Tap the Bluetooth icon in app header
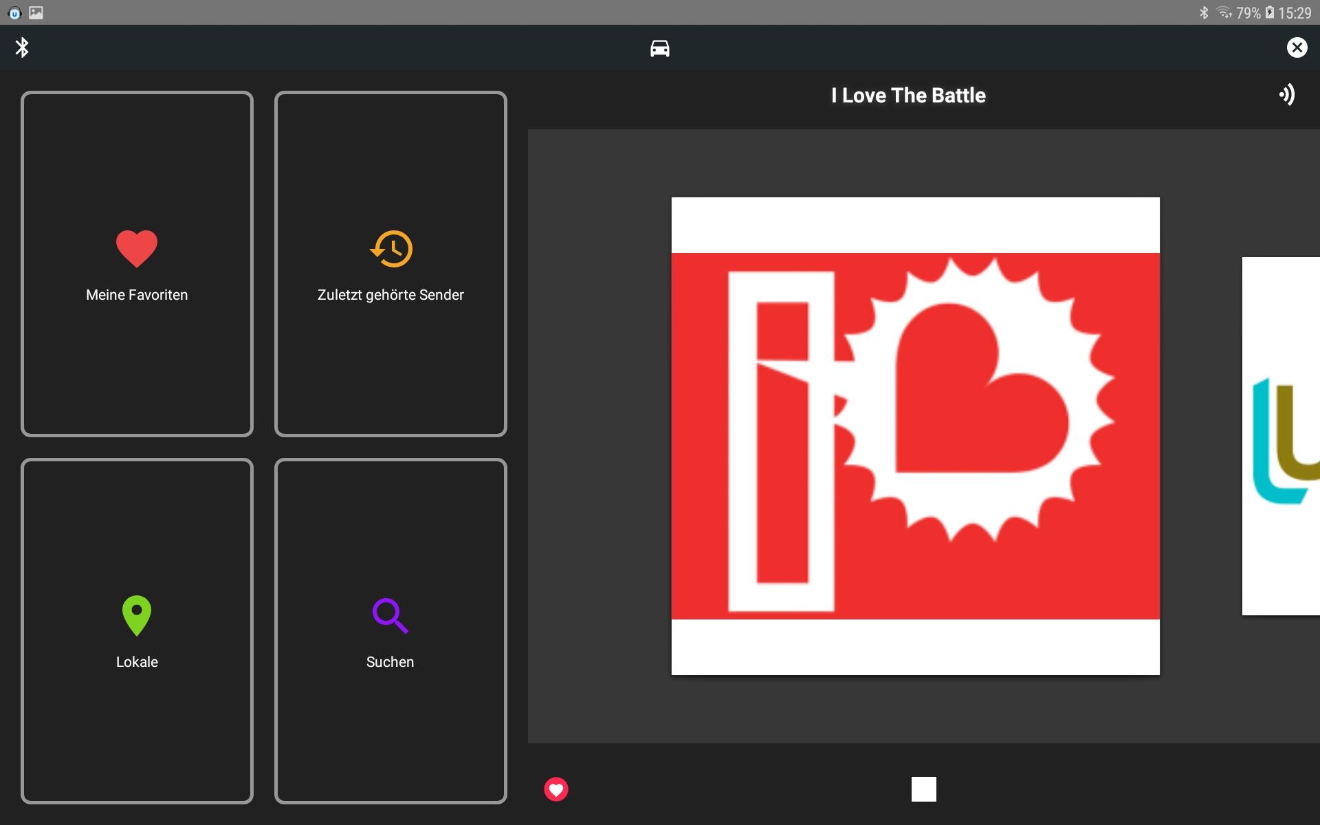The height and width of the screenshot is (825, 1320). [x=22, y=47]
